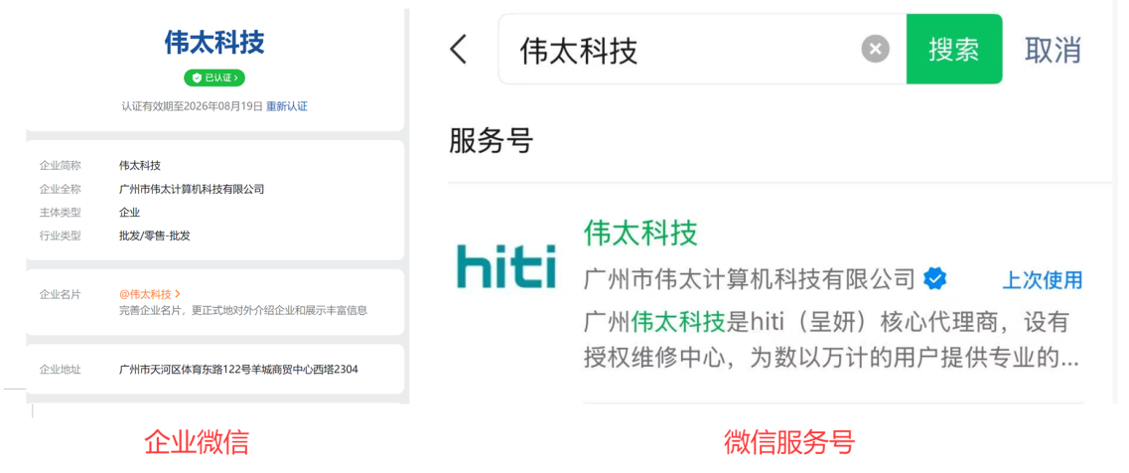Expand the green 已认证 status badge arrow
This screenshot has width=1129, height=473.
[237, 78]
